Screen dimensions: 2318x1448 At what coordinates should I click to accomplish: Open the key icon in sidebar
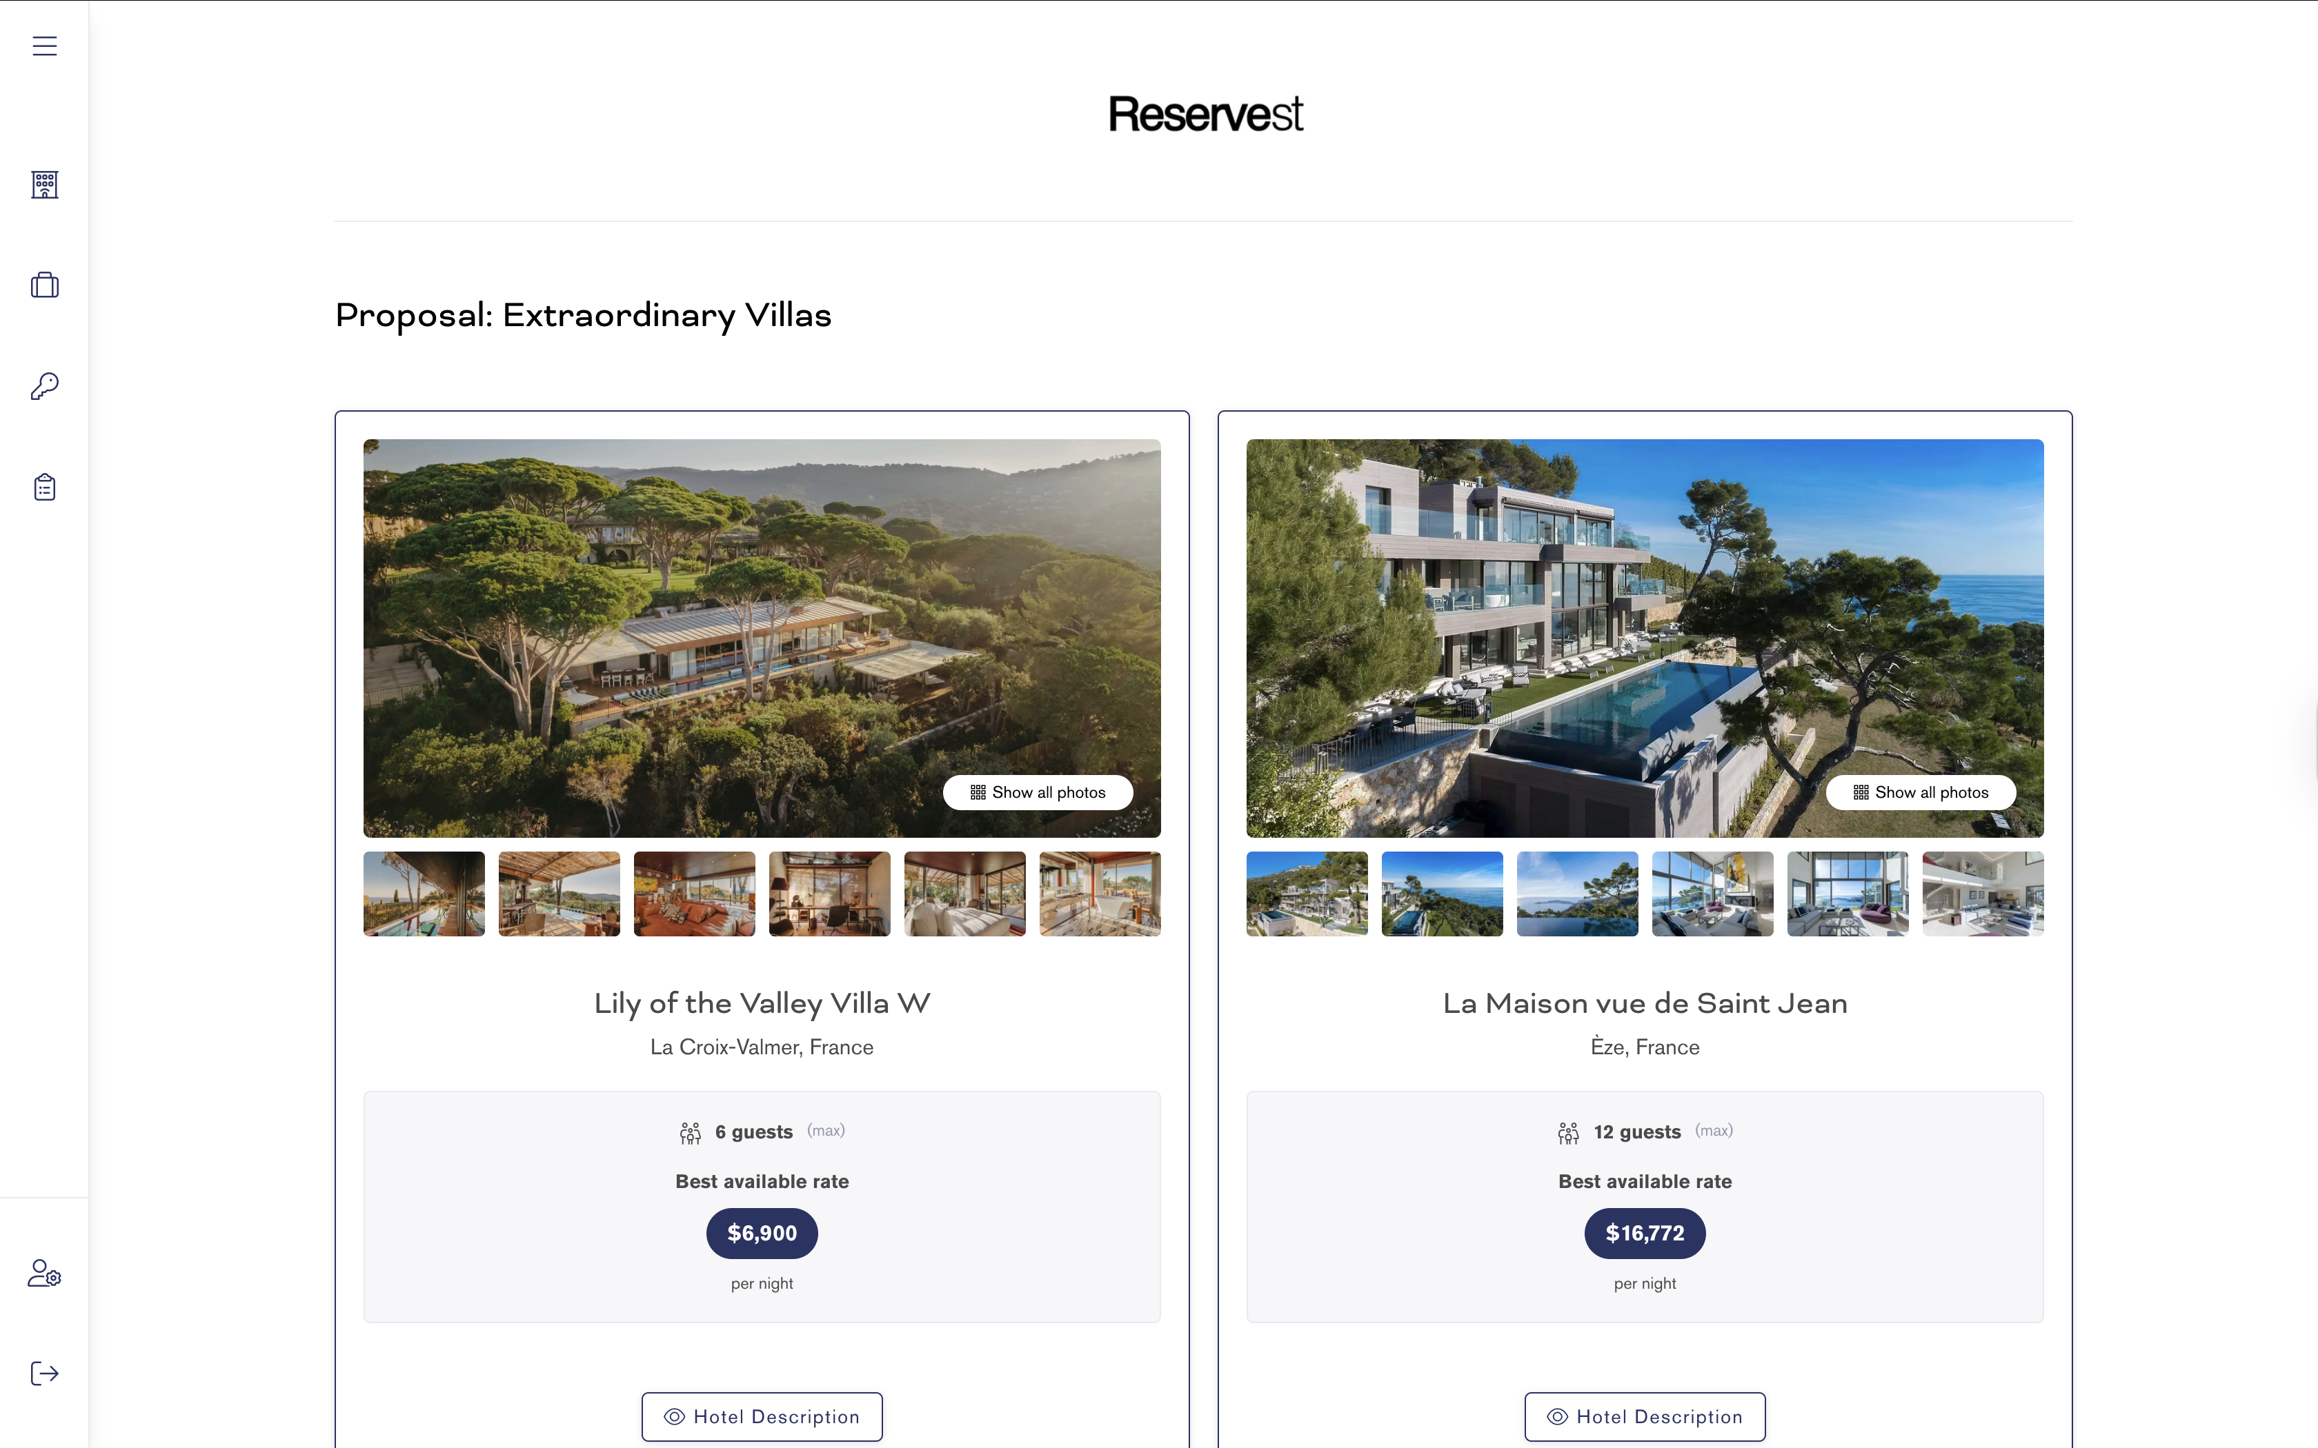(x=44, y=386)
